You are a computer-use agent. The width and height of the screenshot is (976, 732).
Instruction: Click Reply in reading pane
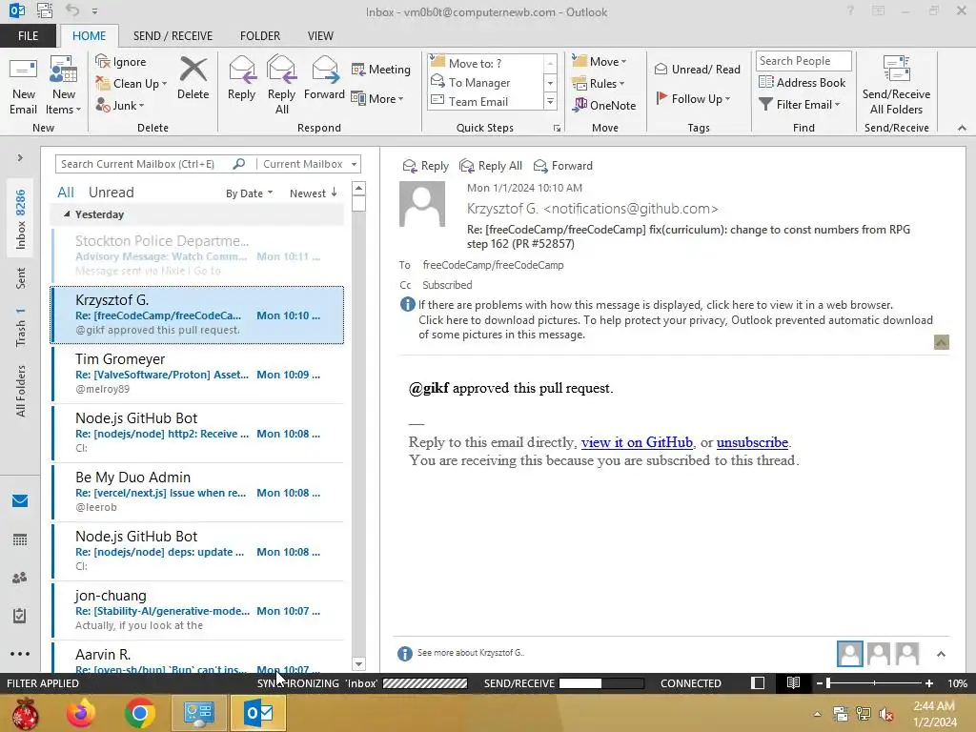(x=426, y=166)
